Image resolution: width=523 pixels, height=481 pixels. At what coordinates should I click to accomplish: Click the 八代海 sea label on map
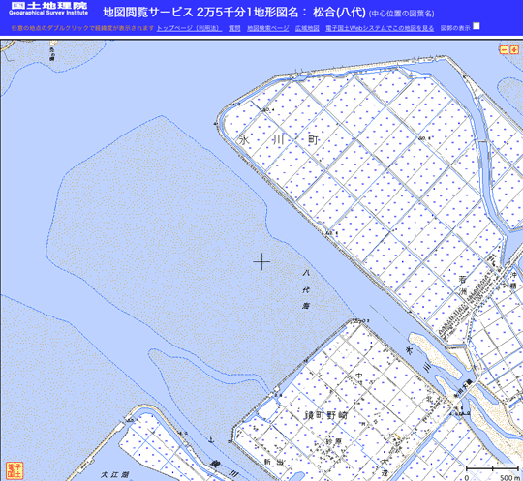(306, 289)
